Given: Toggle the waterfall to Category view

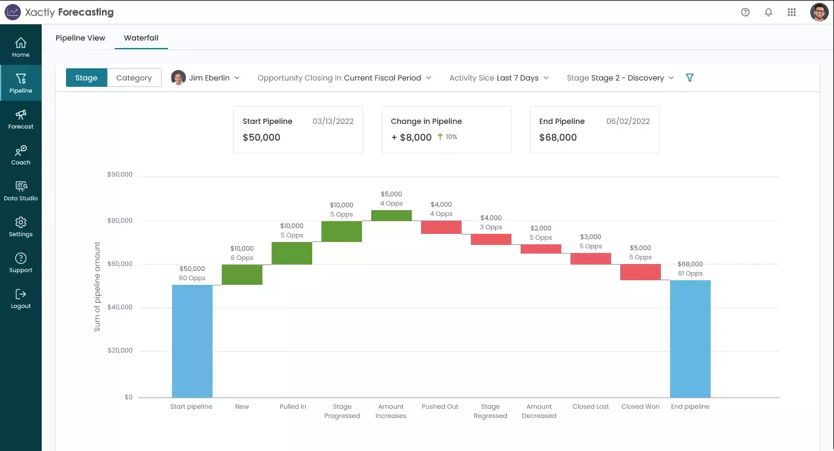Looking at the screenshot, I should pos(134,78).
